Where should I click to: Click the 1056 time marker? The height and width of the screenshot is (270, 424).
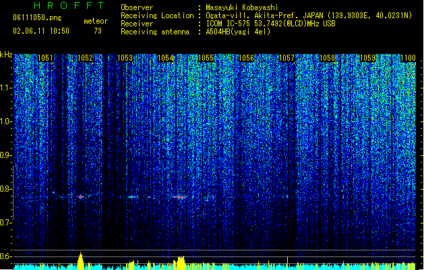(246, 58)
